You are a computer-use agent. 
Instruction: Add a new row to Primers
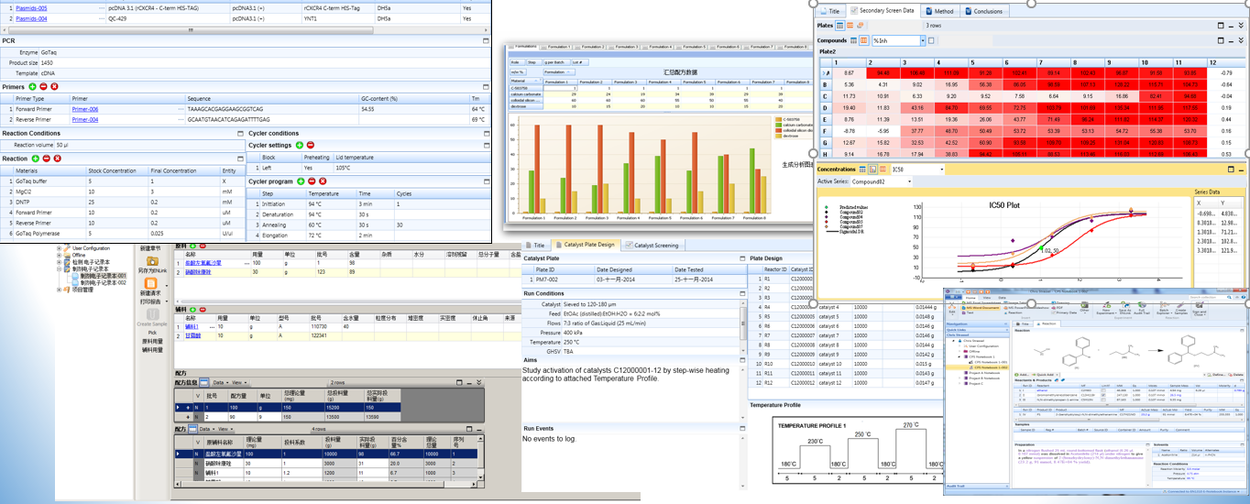(33, 86)
